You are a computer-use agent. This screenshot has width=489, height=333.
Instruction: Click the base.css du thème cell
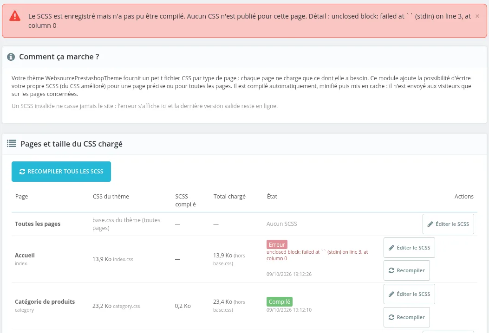tap(126, 224)
